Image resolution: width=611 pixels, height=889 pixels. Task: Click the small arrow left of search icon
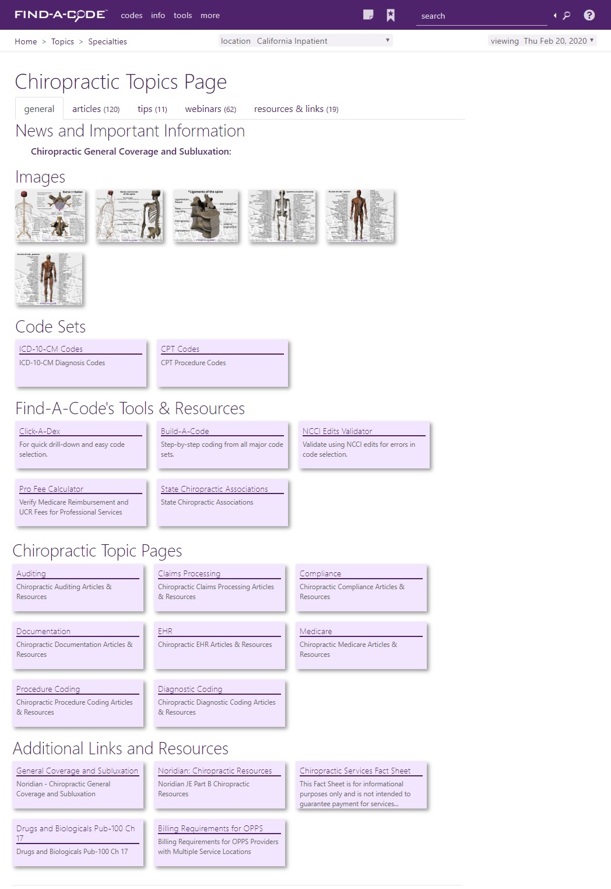point(555,15)
